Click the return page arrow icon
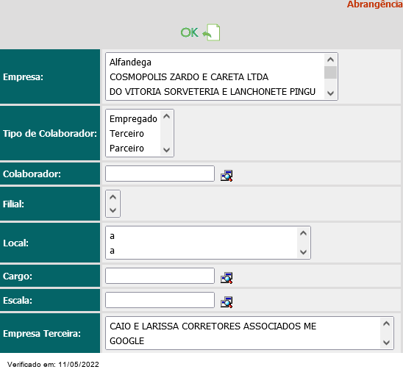Image resolution: width=403 pixels, height=375 pixels. pyautogui.click(x=211, y=32)
